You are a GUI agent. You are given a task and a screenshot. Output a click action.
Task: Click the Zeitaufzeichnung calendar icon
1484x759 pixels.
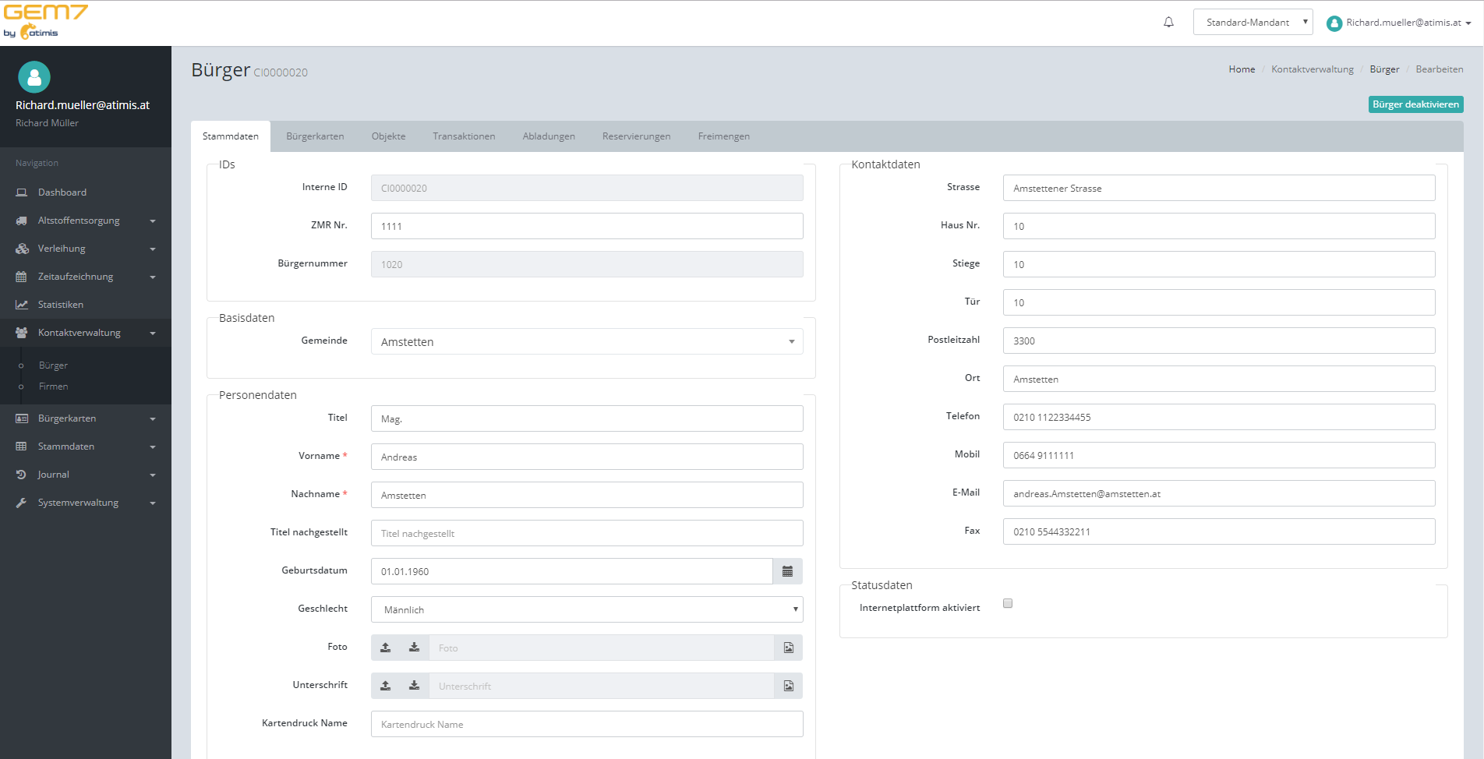[x=22, y=277]
